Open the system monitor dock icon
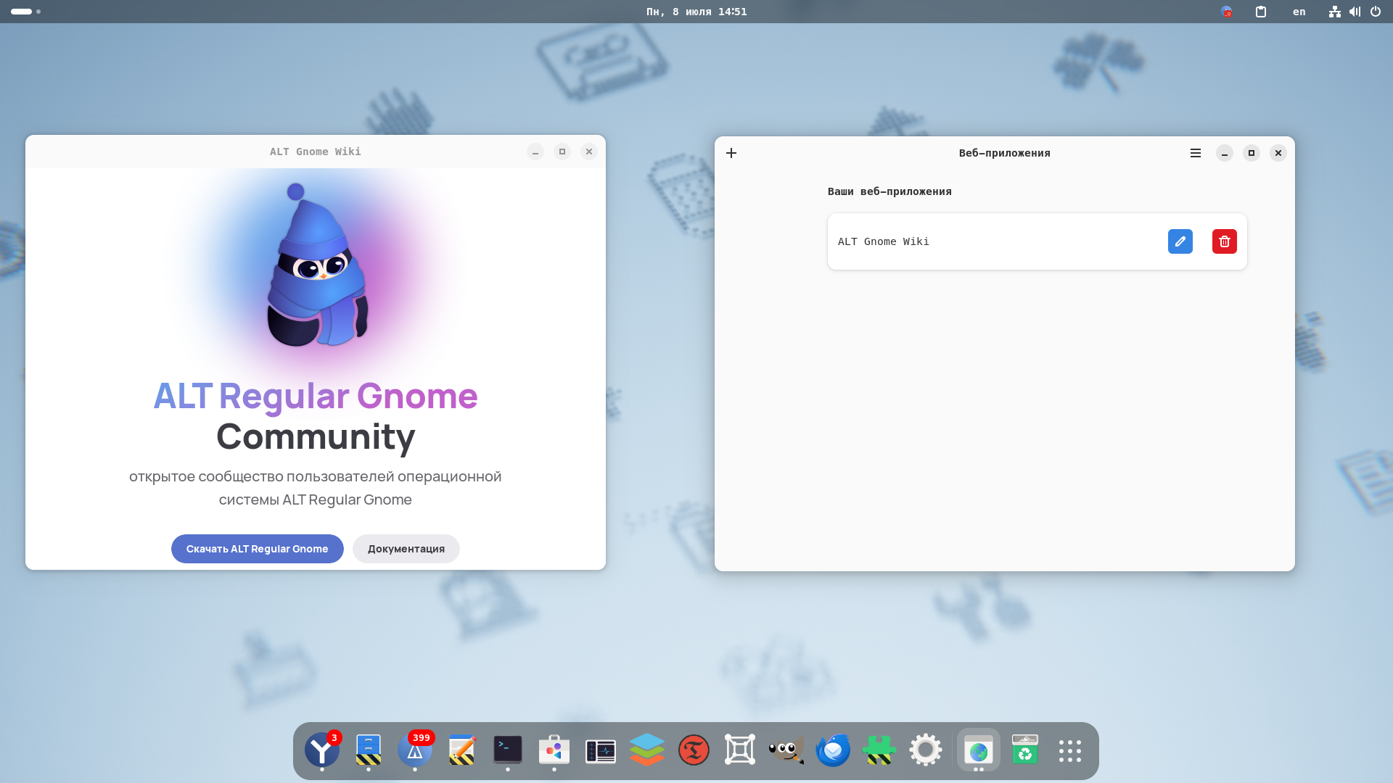 click(601, 750)
